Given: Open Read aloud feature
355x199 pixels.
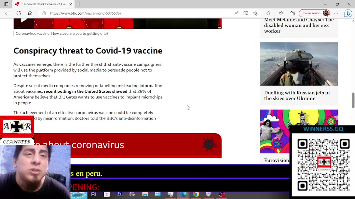Looking at the screenshot, I should point(236,13).
